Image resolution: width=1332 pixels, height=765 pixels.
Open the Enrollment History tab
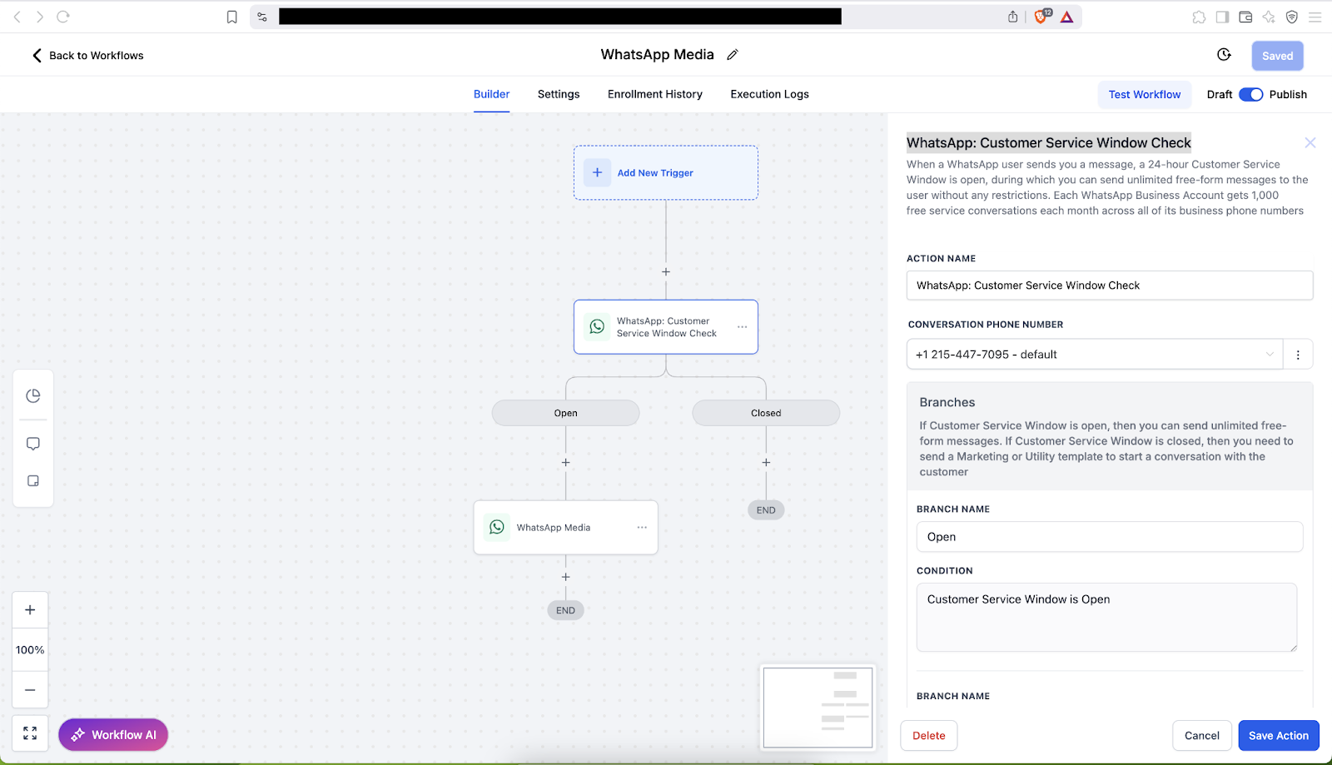[x=655, y=95]
